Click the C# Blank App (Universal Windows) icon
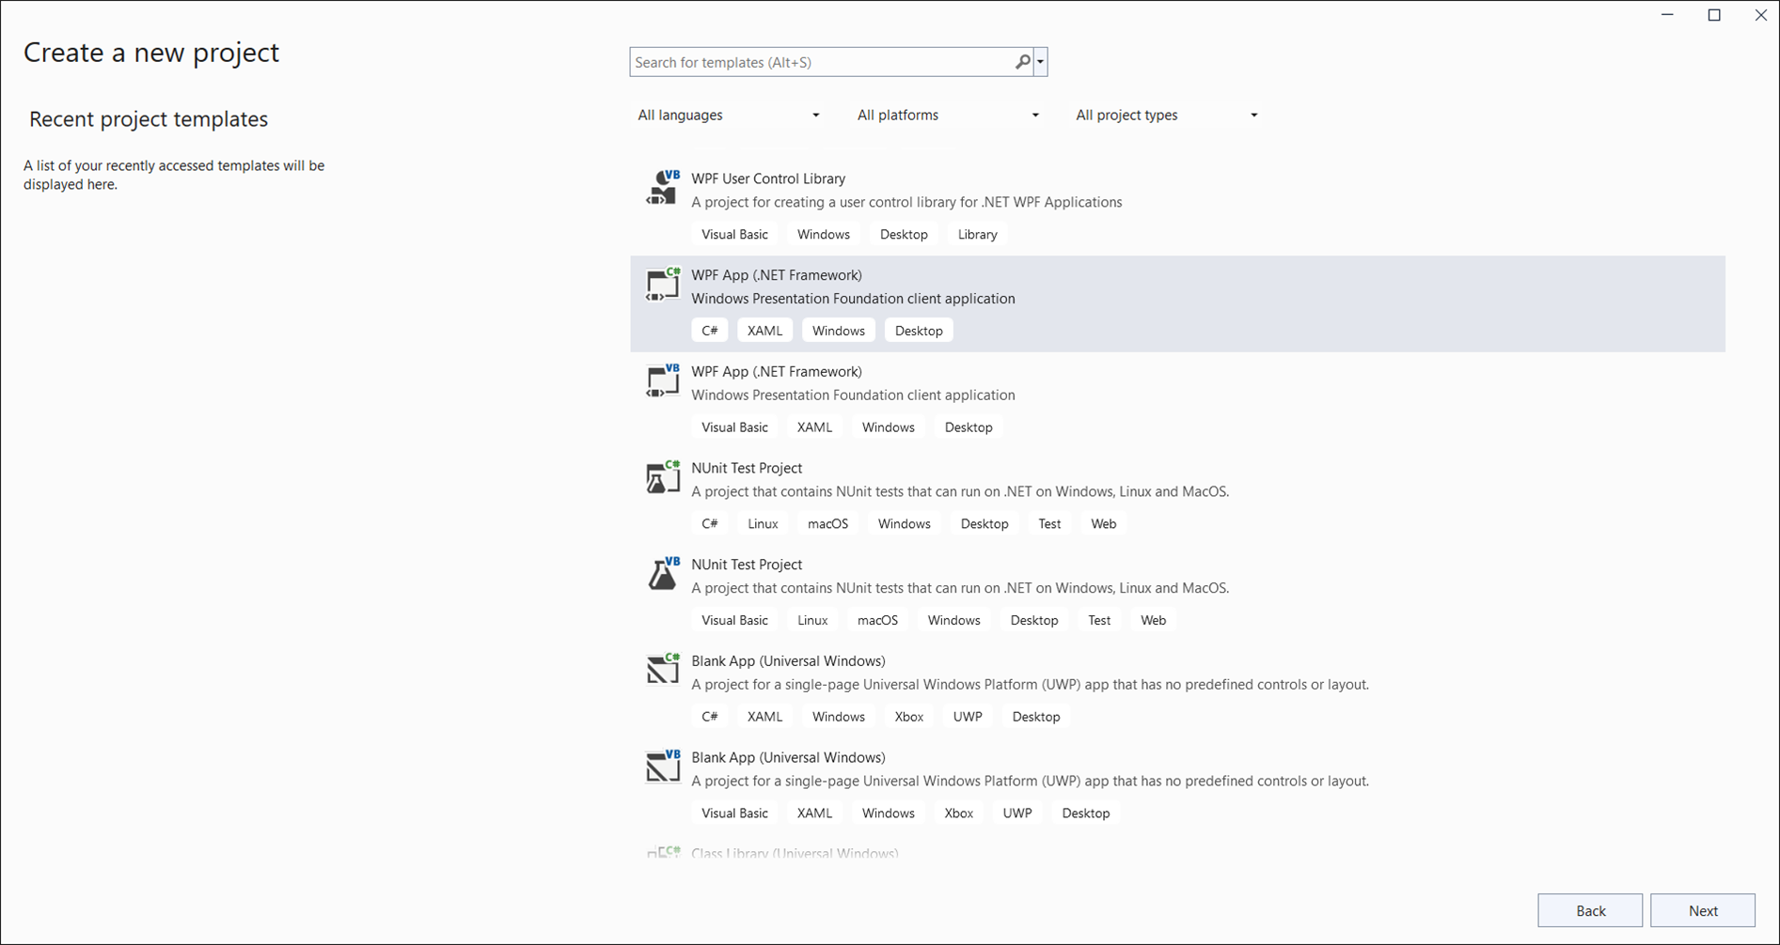Viewport: 1780px width, 945px height. (663, 670)
